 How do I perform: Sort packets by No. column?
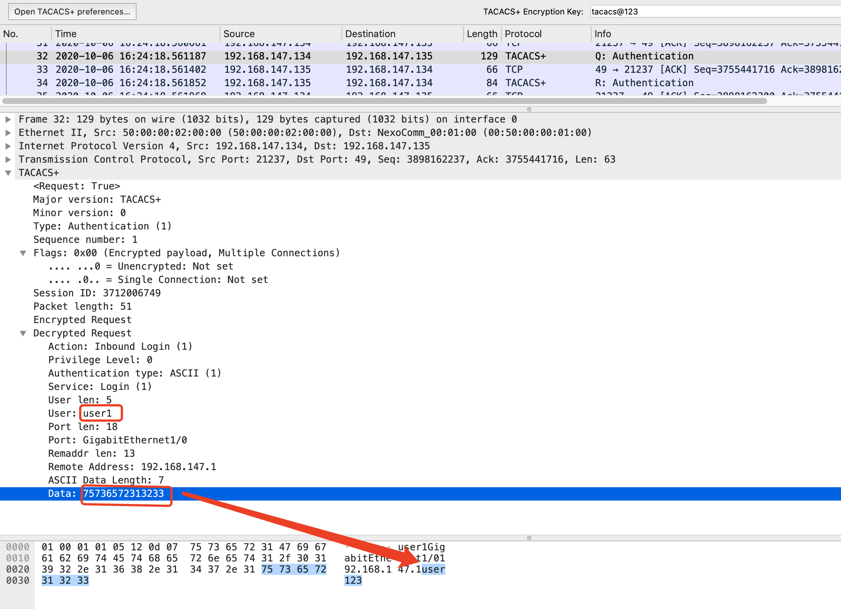[x=25, y=34]
